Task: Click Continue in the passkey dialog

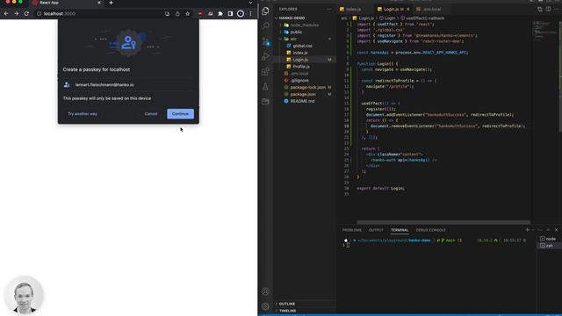Action: [x=180, y=114]
